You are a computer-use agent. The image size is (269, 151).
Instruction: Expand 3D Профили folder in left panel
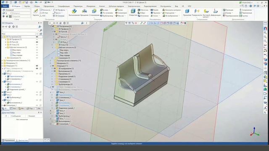click(x=5, y=39)
